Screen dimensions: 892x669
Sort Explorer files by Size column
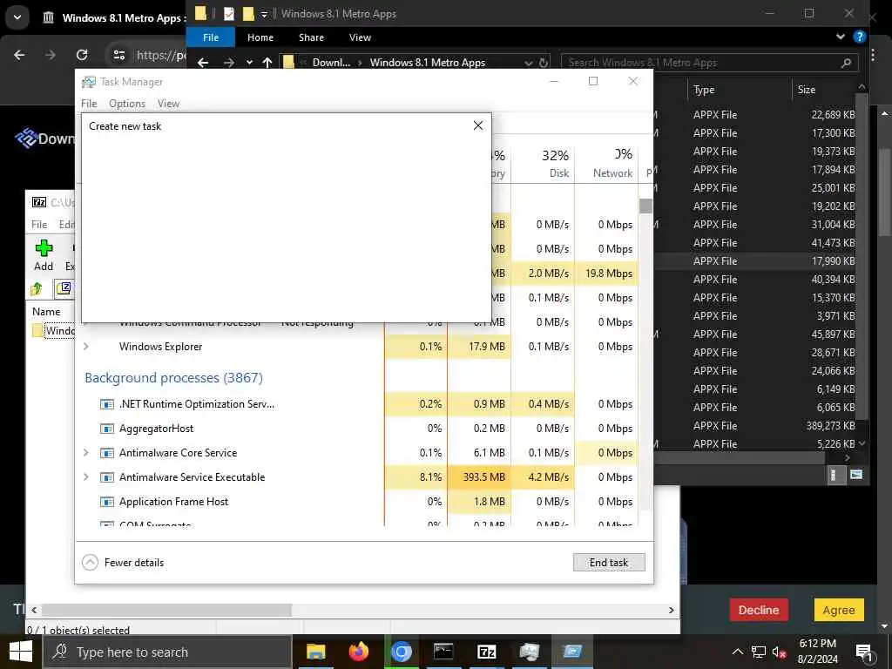(824, 90)
